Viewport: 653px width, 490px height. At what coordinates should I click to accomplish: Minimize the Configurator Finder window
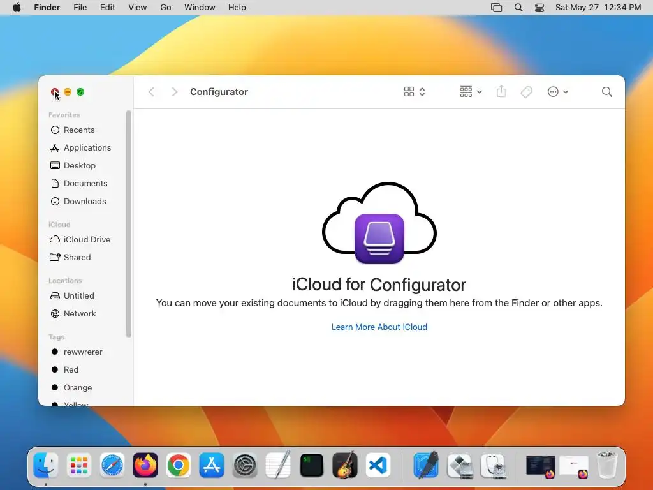68,92
